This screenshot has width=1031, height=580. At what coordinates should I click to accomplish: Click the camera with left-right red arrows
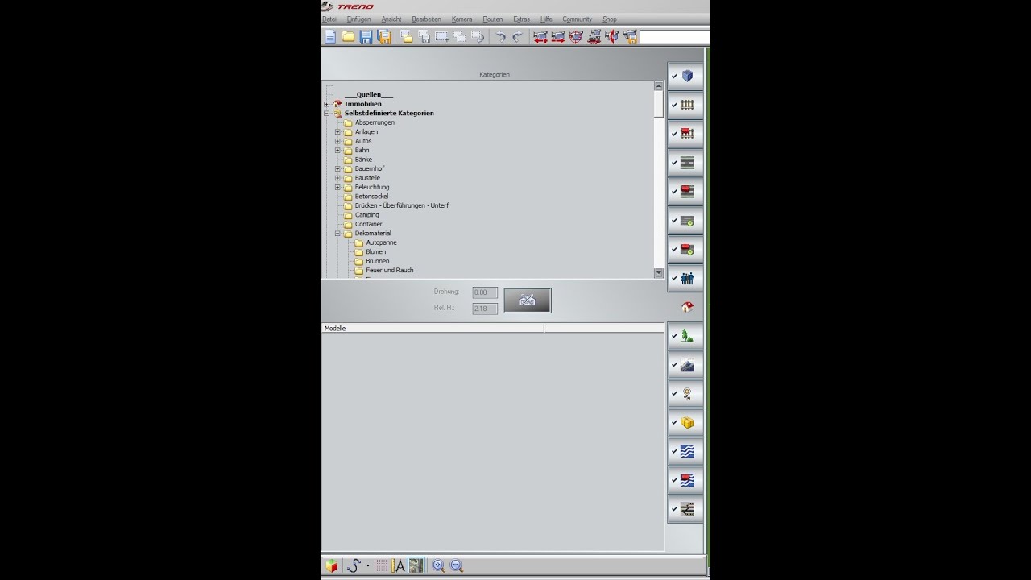tap(540, 36)
